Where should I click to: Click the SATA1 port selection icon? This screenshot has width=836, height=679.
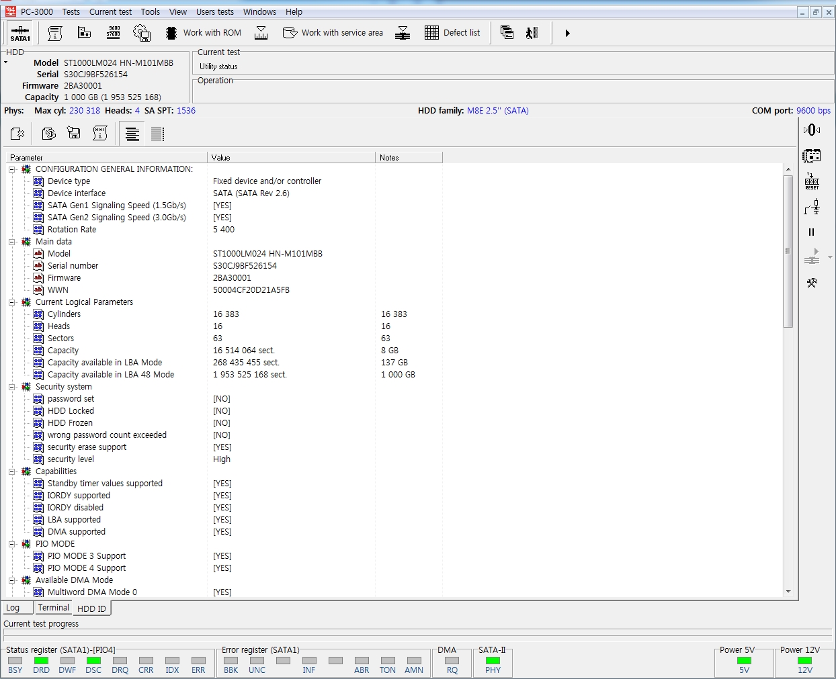(20, 33)
